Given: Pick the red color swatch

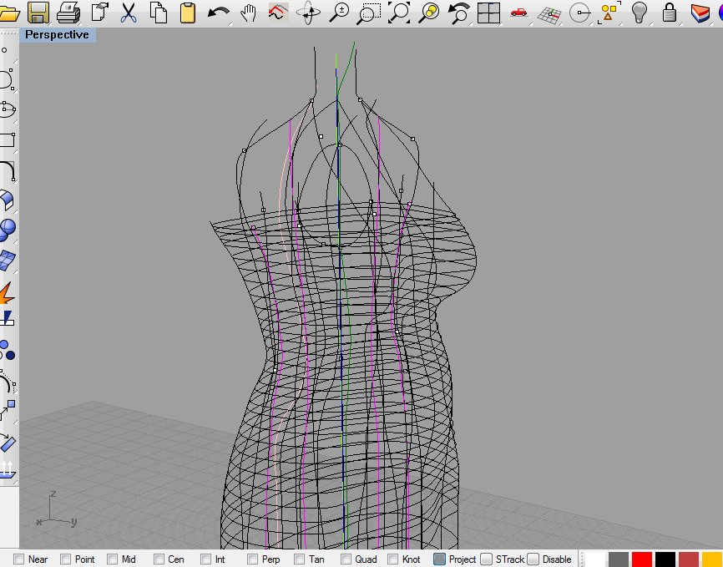Looking at the screenshot, I should pyautogui.click(x=641, y=559).
